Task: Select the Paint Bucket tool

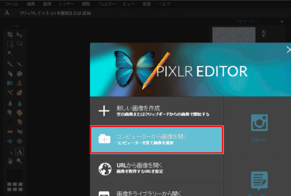Action: (19, 74)
